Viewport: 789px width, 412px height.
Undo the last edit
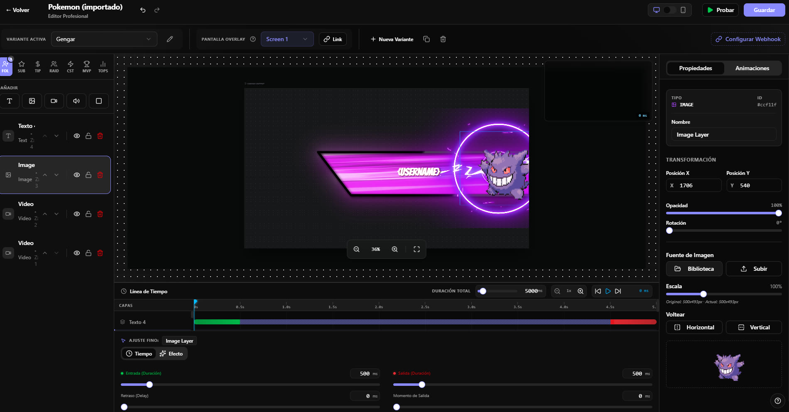(143, 10)
